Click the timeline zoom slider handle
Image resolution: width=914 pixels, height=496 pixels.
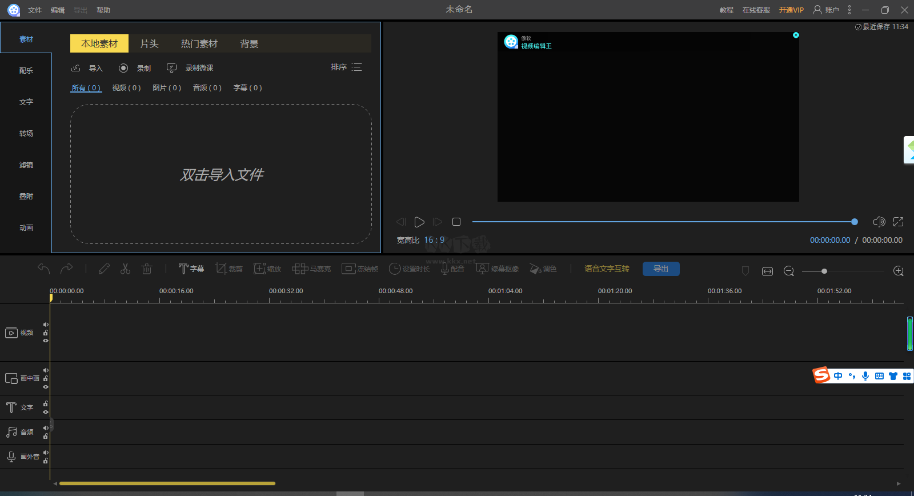[824, 271]
